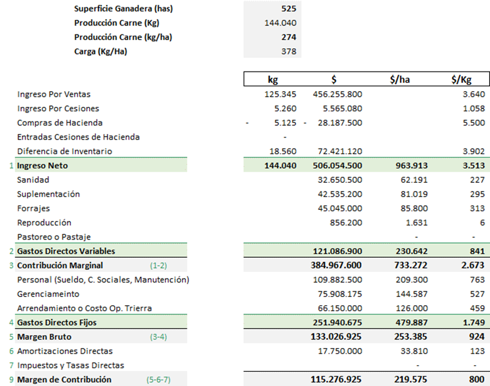Click the Carga (Kg/Ha) value cell
490x386 pixels.
pyautogui.click(x=288, y=52)
